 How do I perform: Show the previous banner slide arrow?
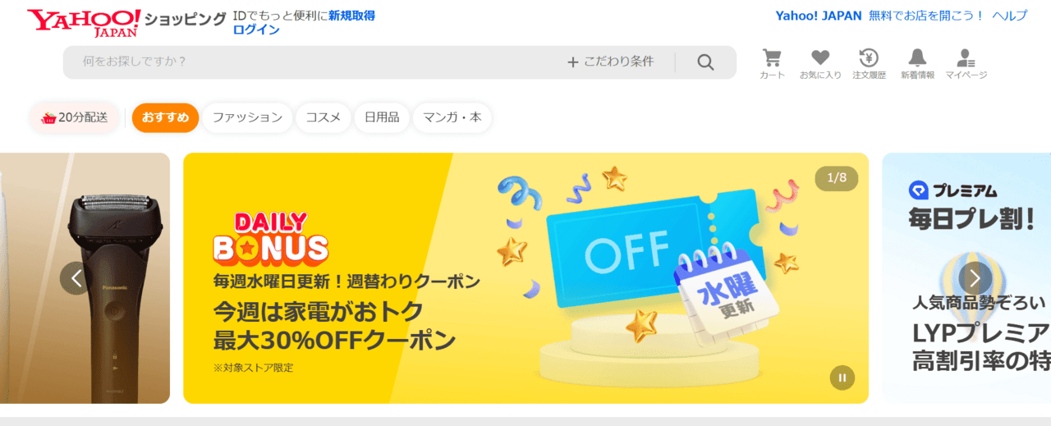tap(76, 278)
